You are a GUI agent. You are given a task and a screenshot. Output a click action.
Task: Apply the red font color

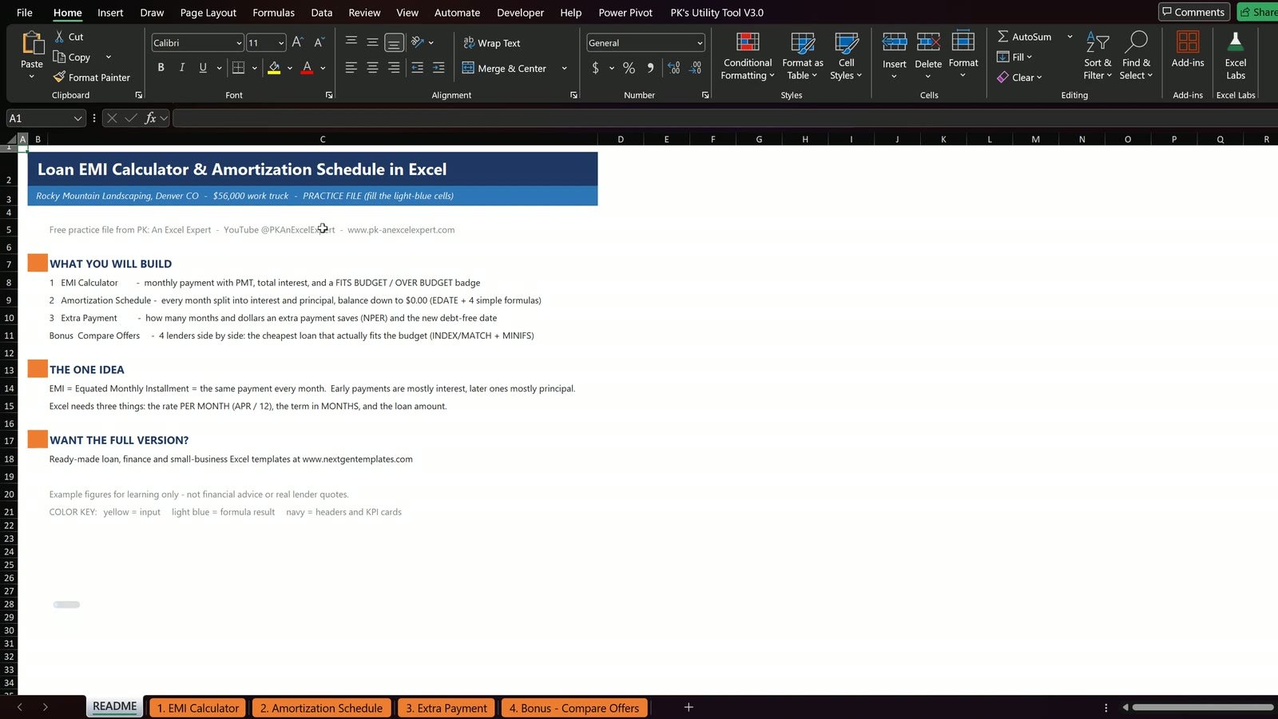pyautogui.click(x=307, y=68)
